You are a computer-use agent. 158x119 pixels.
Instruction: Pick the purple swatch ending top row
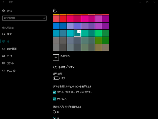[106, 19]
